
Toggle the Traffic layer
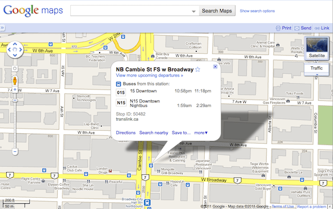coord(317,69)
